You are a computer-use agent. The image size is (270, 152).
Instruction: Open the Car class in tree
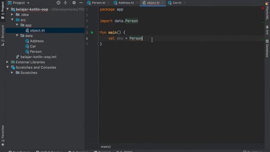tap(33, 46)
